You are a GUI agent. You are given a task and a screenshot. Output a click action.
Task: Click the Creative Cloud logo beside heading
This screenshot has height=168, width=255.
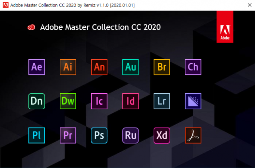(31, 27)
